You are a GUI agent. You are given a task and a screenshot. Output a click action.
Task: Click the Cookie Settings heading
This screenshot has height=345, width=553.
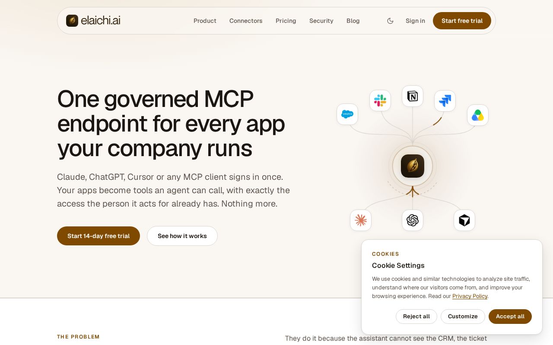coord(398,266)
